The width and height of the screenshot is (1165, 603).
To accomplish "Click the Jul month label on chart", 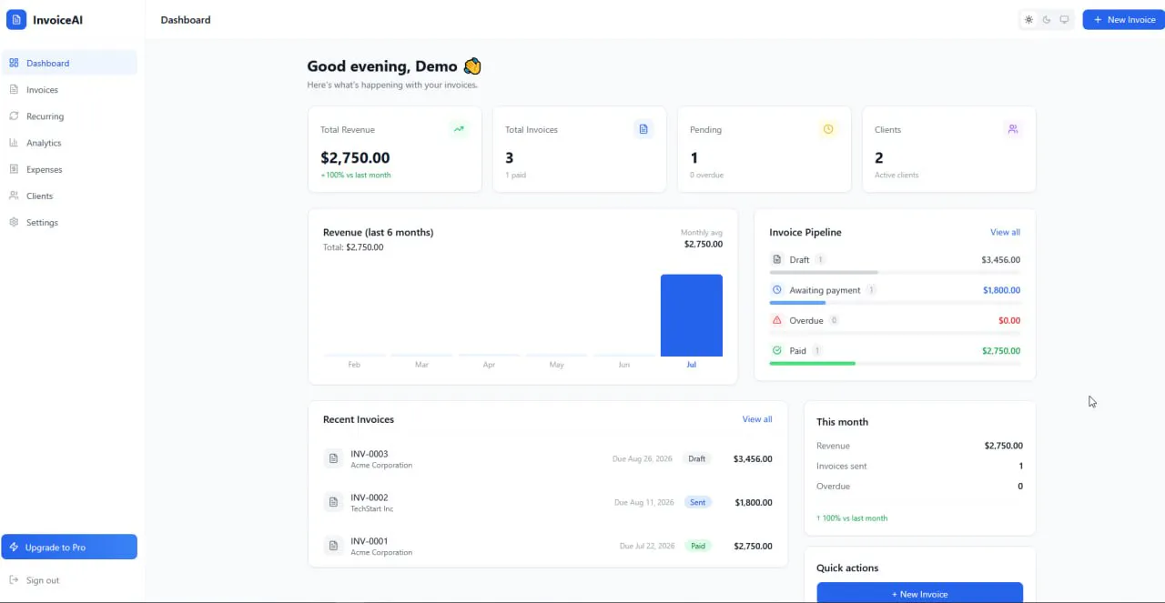I will [x=692, y=365].
